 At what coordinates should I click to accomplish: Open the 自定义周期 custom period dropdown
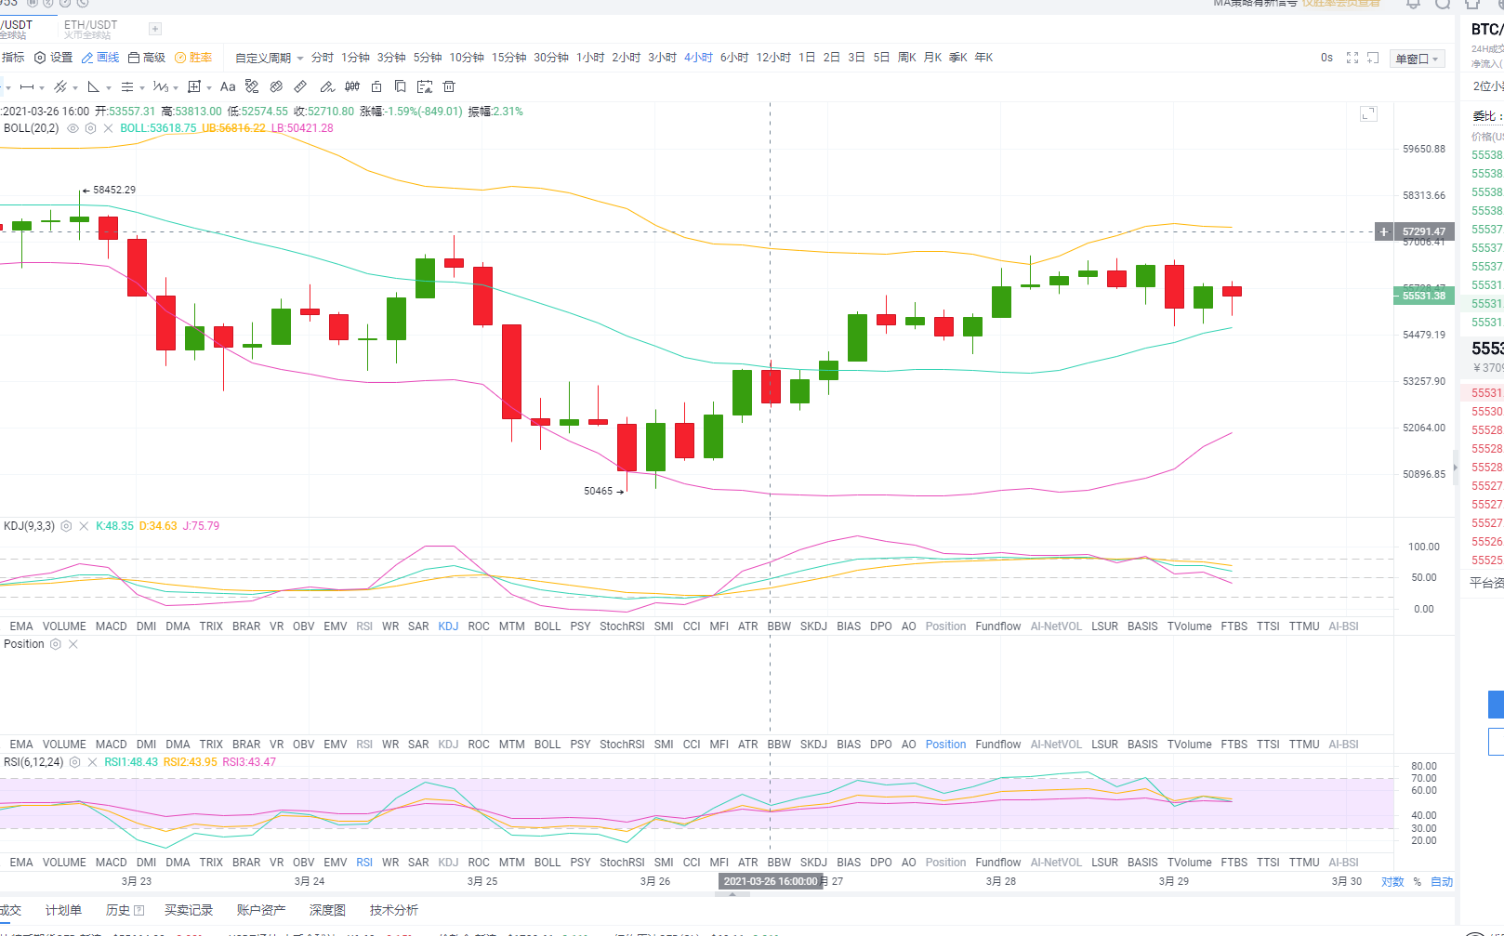(270, 58)
